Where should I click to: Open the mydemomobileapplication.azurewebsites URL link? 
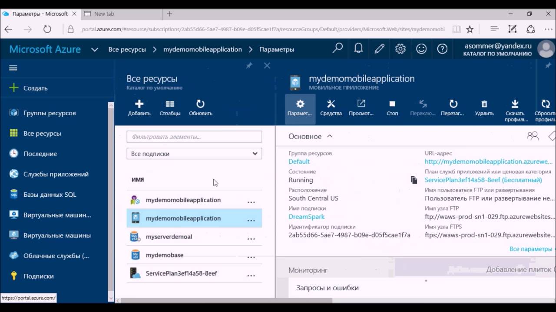pos(489,162)
